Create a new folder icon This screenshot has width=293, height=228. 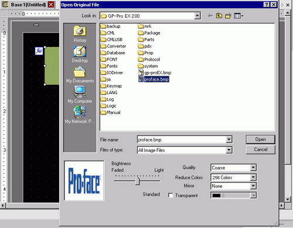coord(228,16)
